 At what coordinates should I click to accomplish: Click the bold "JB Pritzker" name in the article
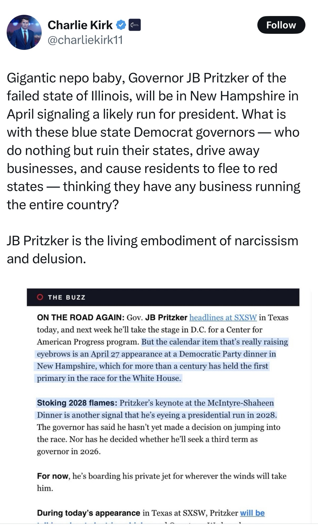[166, 318]
